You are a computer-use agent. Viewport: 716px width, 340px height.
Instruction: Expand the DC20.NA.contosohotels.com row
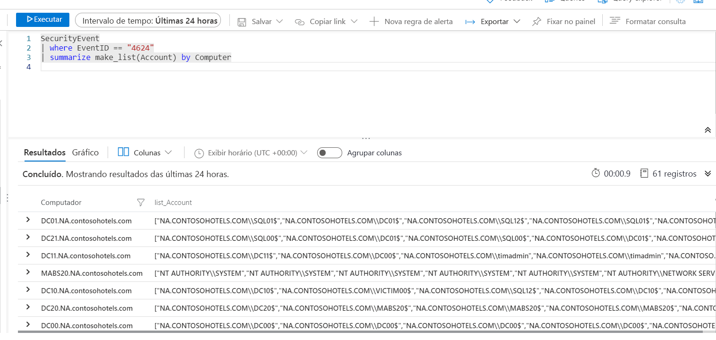pos(28,307)
